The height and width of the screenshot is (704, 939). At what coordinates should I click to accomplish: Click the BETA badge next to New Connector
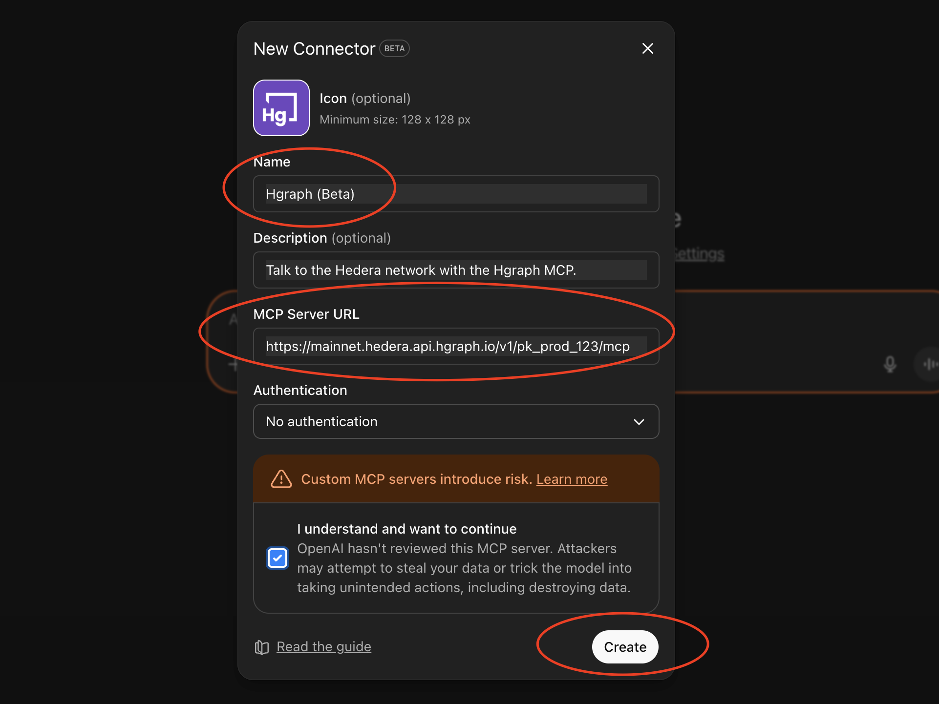click(394, 48)
